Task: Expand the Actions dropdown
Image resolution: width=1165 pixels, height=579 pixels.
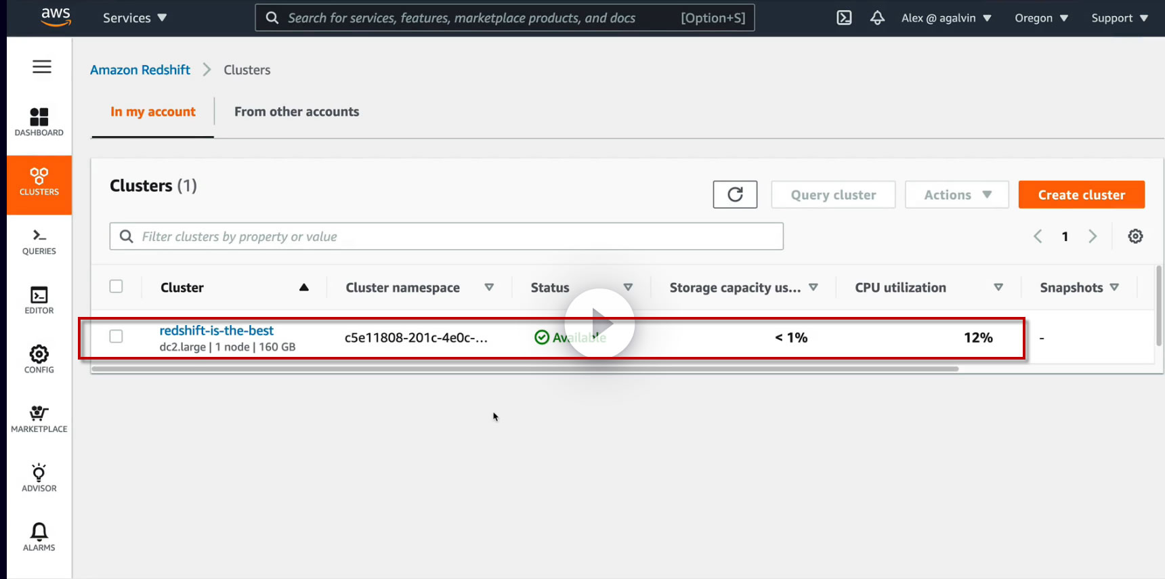Action: coord(956,195)
